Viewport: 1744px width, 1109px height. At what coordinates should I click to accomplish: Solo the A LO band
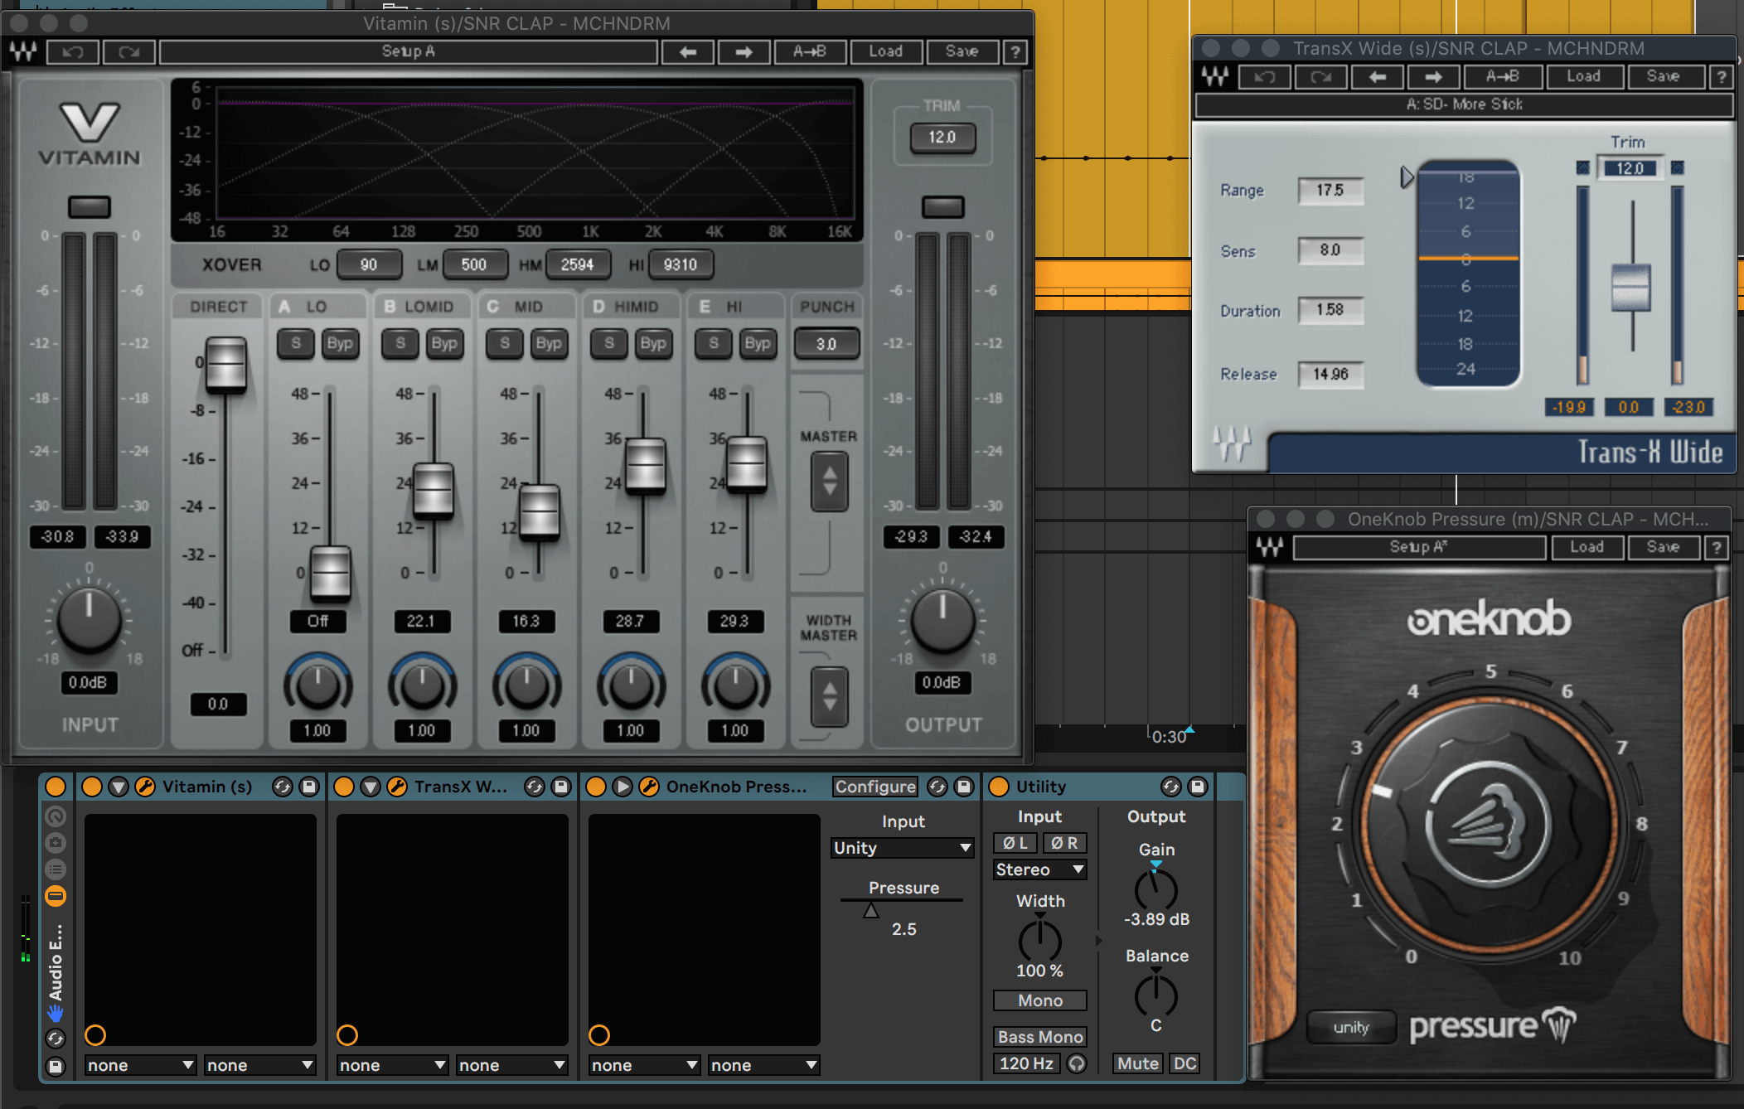(296, 343)
